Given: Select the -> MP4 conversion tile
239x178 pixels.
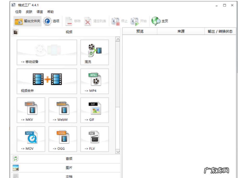Looking at the screenshot, I should point(94,81).
